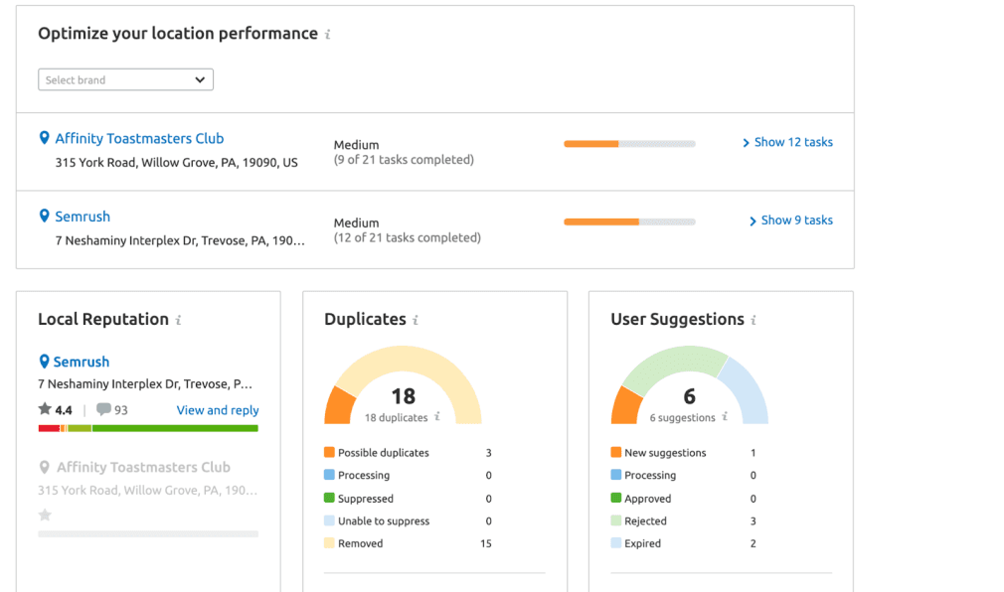Click orange Possible duplicates legend swatch
1004x592 pixels.
pos(329,453)
